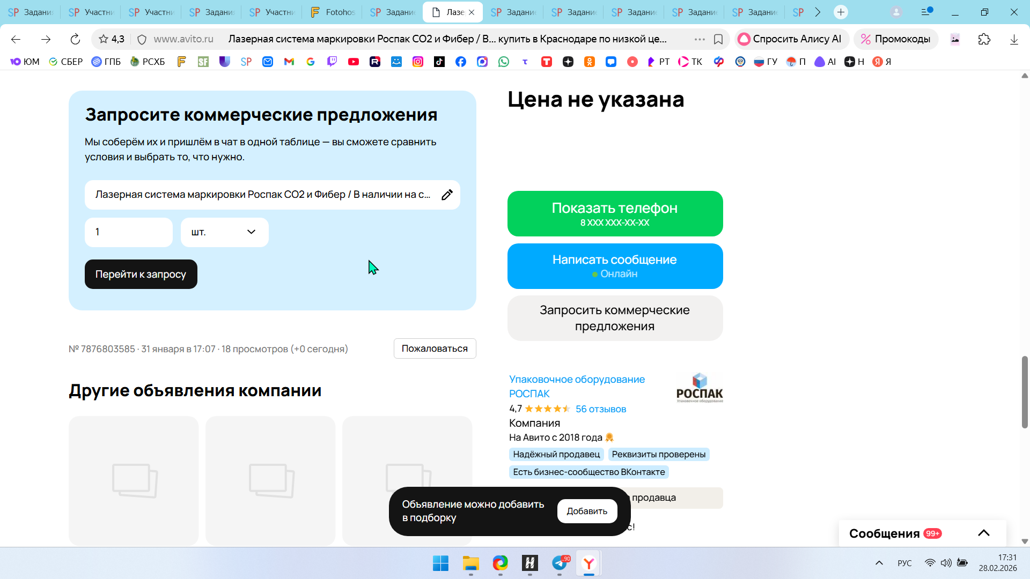Expand the Сообщения chat panel chevron

(x=983, y=533)
